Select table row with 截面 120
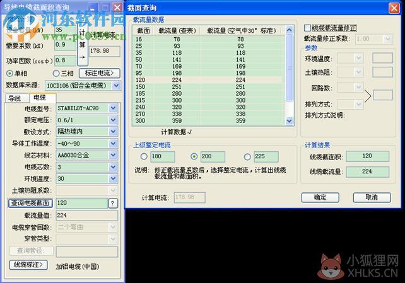 click(x=209, y=80)
